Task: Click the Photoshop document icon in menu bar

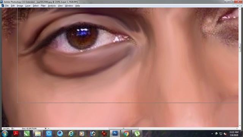Action: (3, 6)
